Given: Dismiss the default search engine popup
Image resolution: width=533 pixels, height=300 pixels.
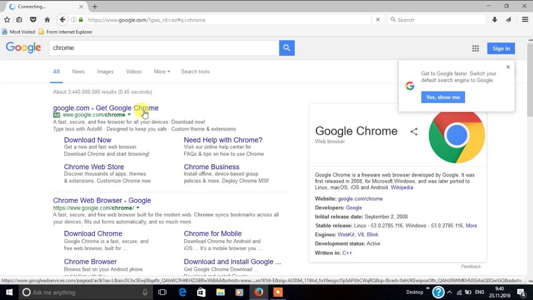Looking at the screenshot, I should 508,67.
